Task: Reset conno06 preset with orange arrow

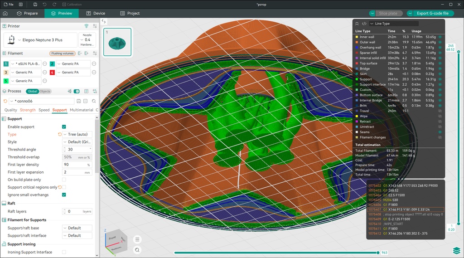Action: (5, 101)
